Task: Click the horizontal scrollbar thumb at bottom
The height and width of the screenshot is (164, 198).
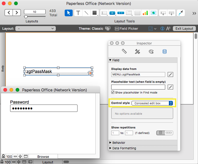Action: [x=66, y=162]
